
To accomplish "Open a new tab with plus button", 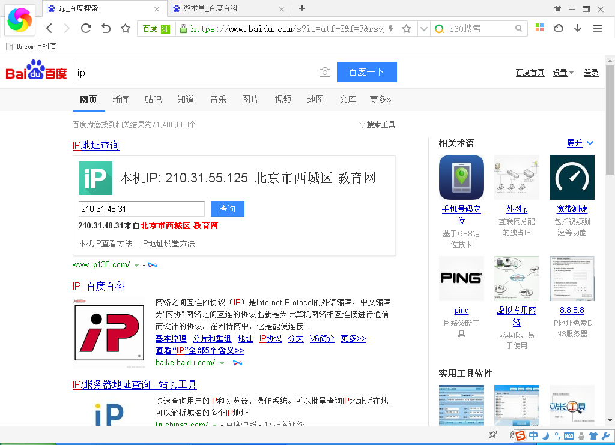I will point(302,8).
